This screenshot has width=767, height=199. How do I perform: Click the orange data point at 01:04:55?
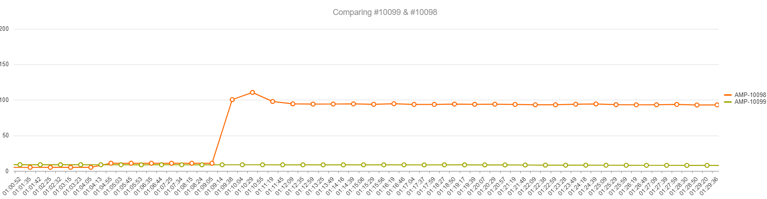(x=111, y=163)
